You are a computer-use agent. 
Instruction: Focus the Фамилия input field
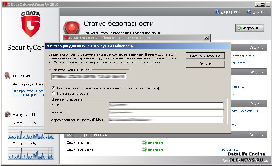(x=166, y=113)
